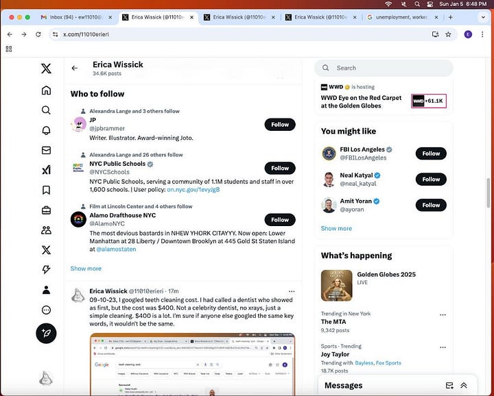Image resolution: width=494 pixels, height=396 pixels.
Task: Switch to Gmail Inbox (94) tab
Action: click(x=76, y=17)
